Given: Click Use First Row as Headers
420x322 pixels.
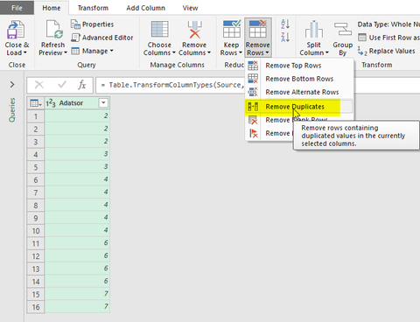Looking at the screenshot, I should pos(388,38).
